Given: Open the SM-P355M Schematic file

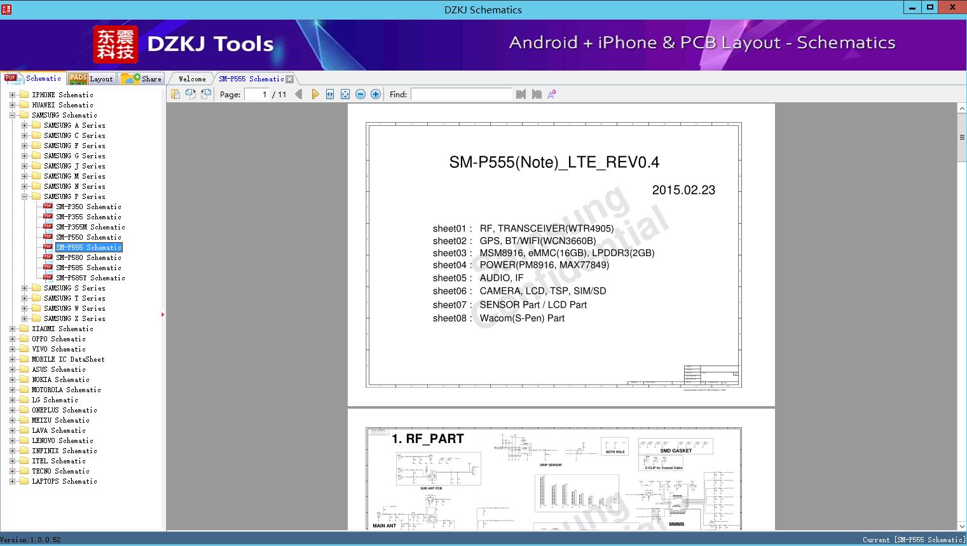Looking at the screenshot, I should pos(90,227).
